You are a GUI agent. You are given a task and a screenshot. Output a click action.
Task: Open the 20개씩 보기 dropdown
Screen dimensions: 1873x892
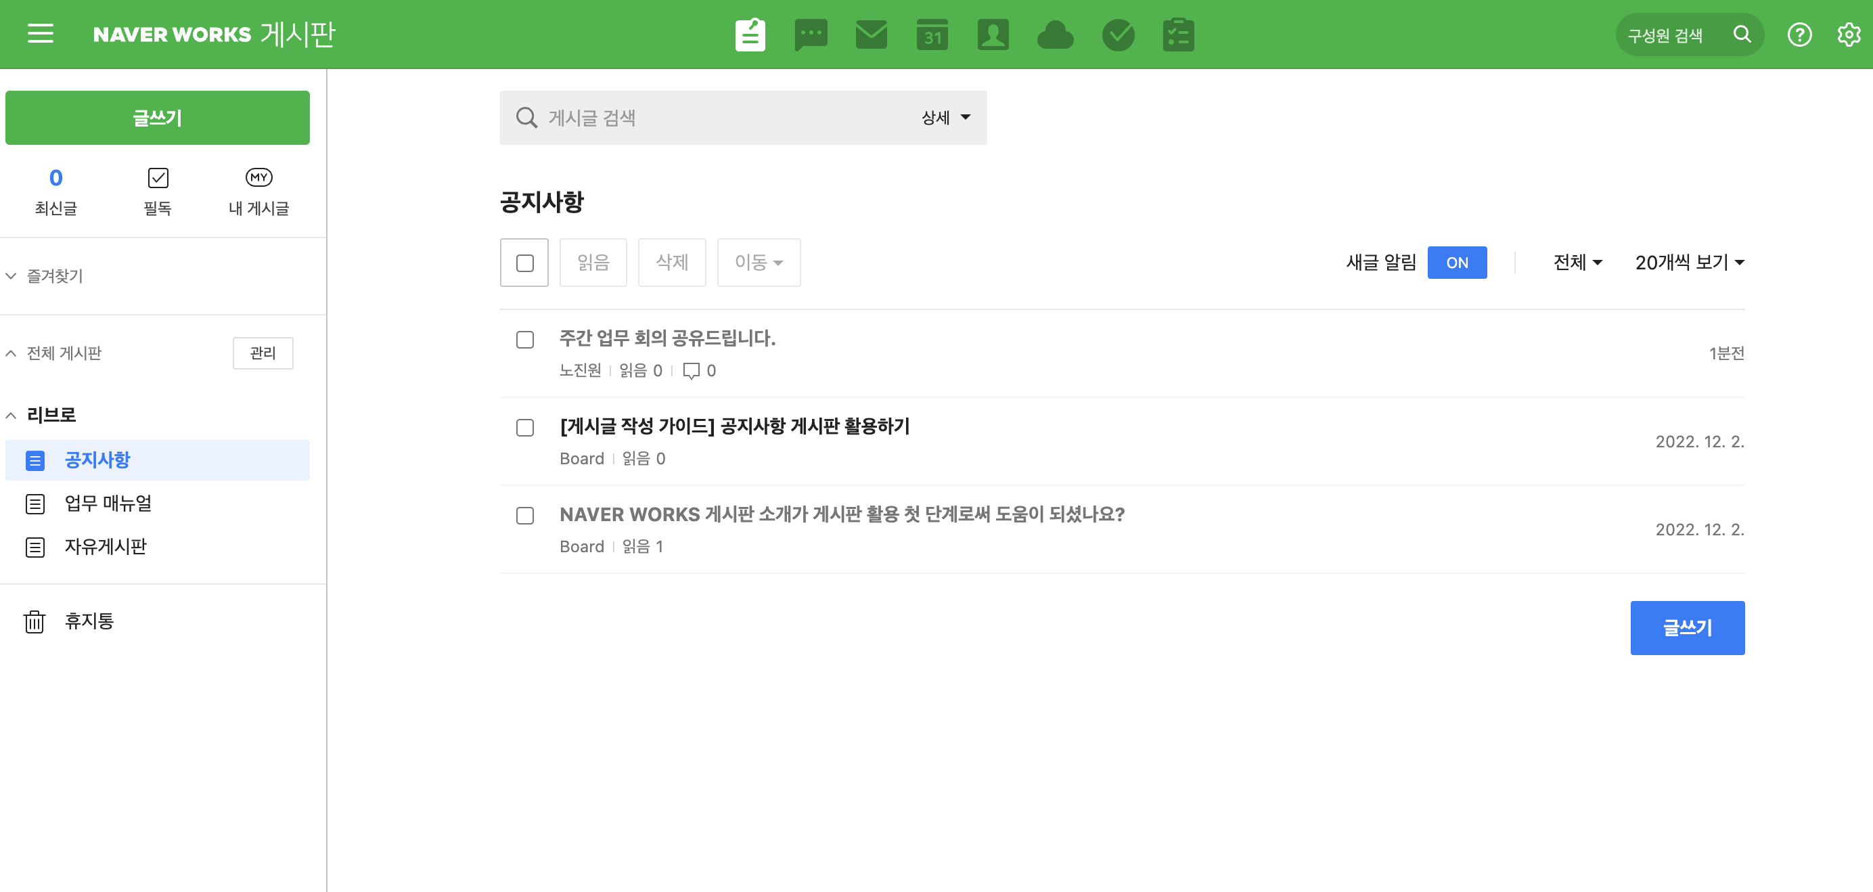click(1689, 263)
